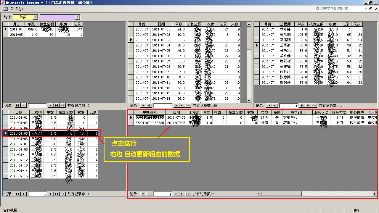Click row selector for the 2011-07-03 row

[x=131, y=40]
